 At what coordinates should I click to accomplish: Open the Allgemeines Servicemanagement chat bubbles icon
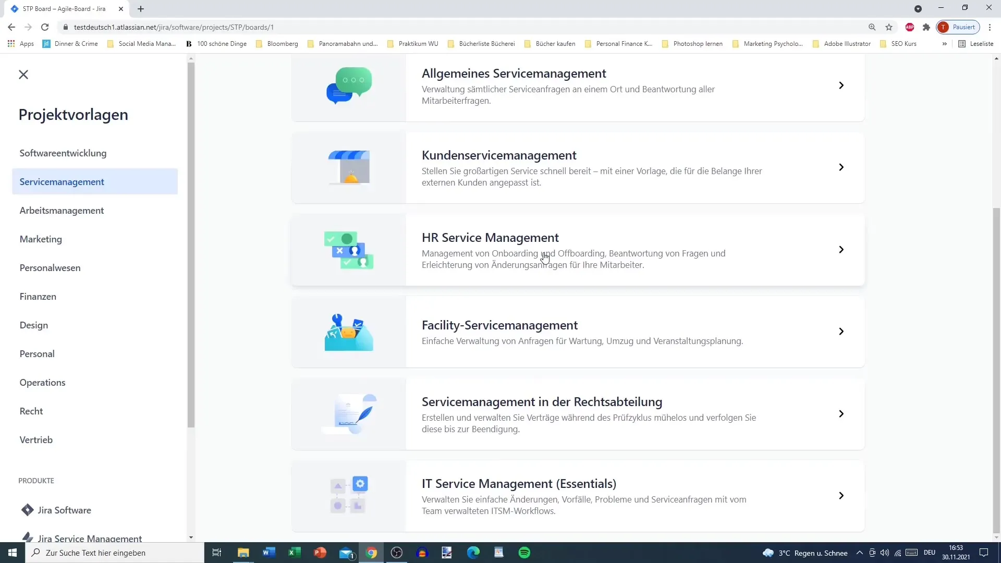[x=349, y=85]
